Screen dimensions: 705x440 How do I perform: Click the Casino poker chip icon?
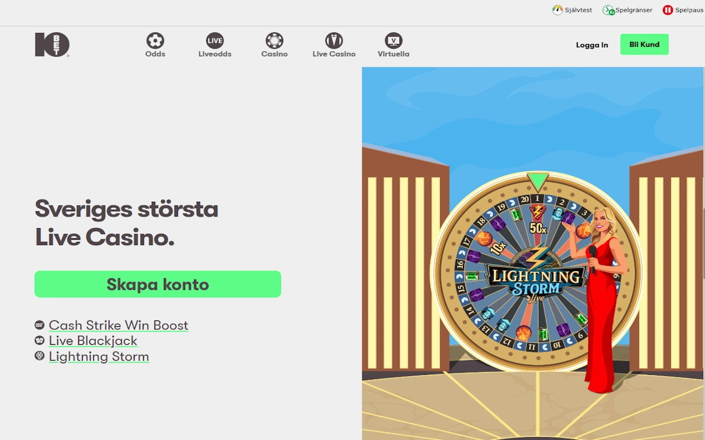click(x=274, y=41)
